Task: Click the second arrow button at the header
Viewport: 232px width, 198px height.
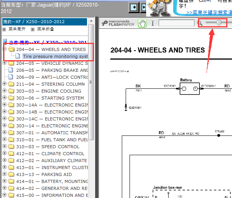Action: coord(143,7)
